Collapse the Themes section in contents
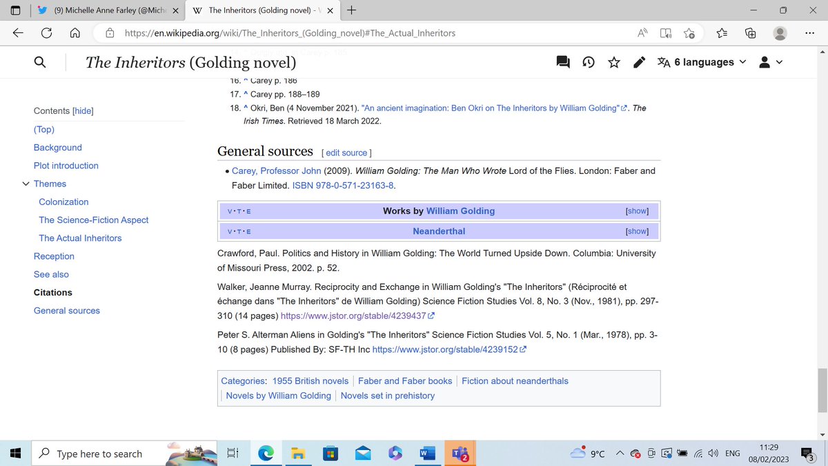Viewport: 828px width, 466px height. [26, 184]
